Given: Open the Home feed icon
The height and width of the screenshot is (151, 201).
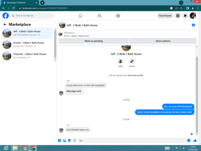Looking at the screenshot, I should [80, 16].
